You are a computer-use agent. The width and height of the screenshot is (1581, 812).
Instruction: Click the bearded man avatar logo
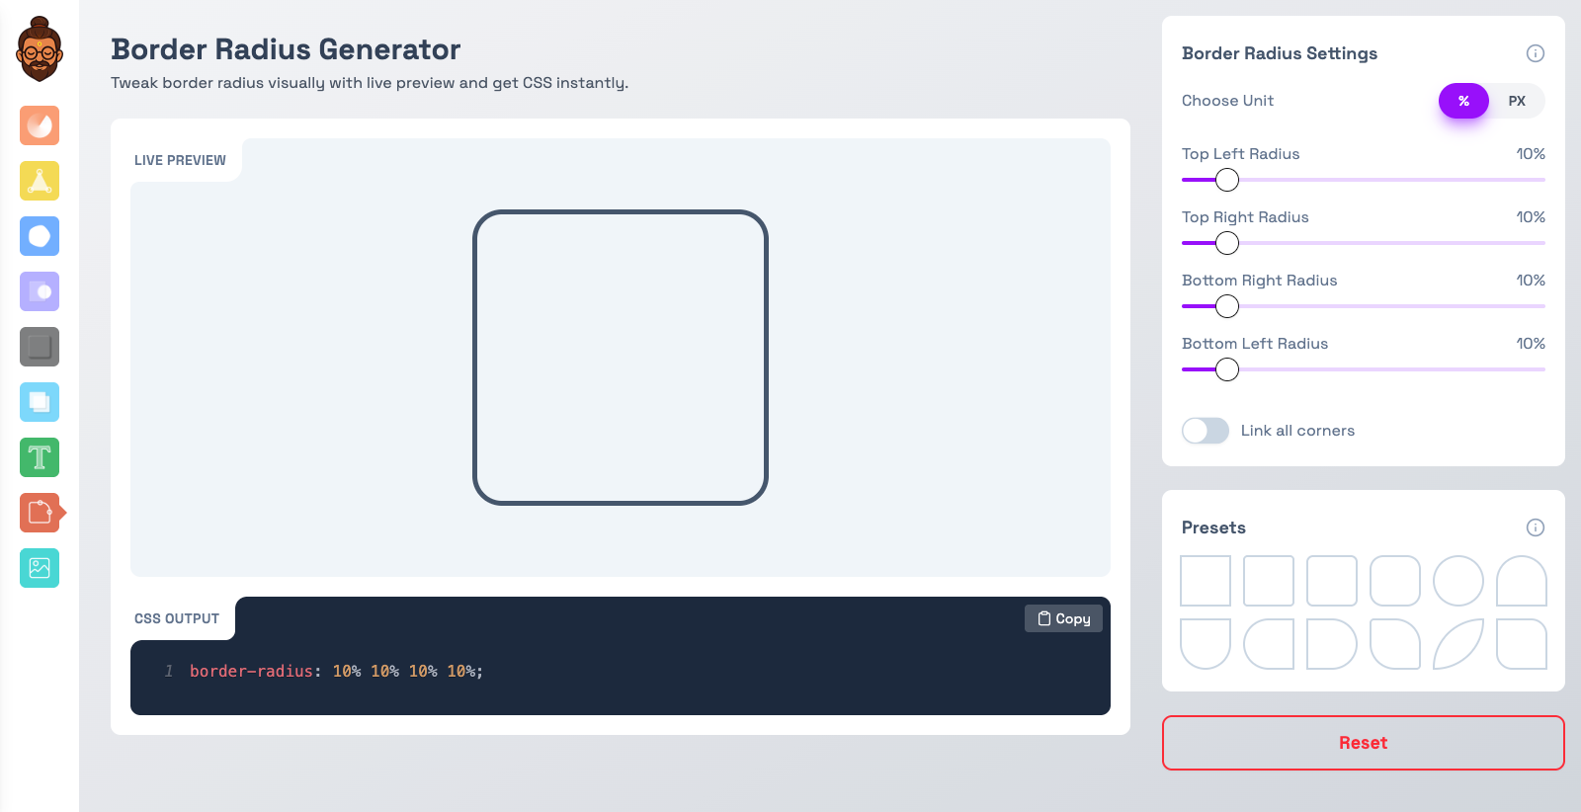(x=40, y=49)
